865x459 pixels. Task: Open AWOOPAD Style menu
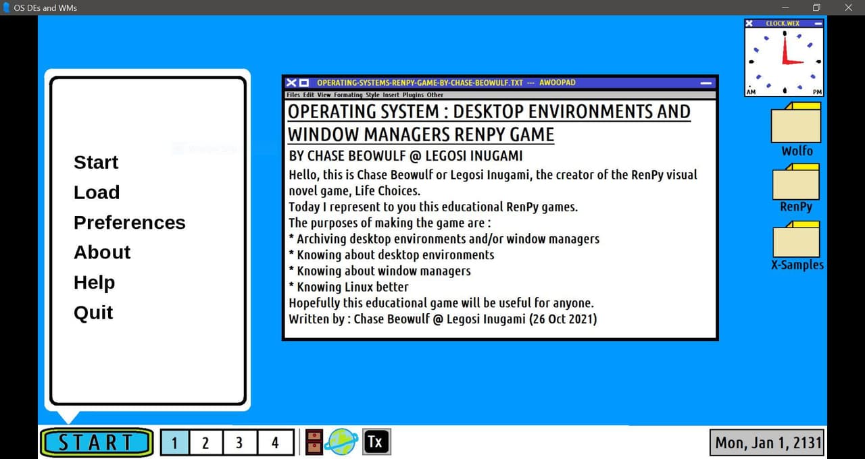coord(373,95)
